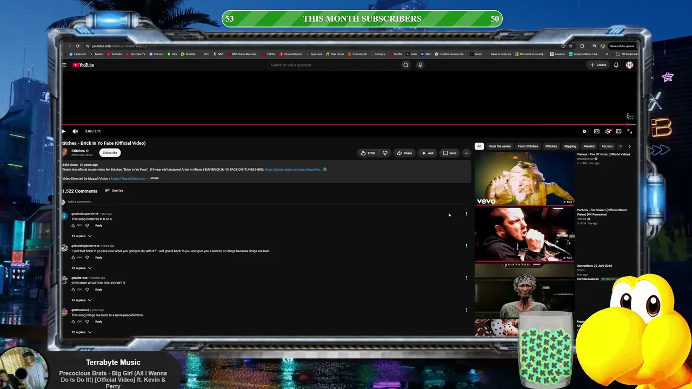The height and width of the screenshot is (389, 692).
Task: Click the Ask button under the video
Action: click(x=428, y=153)
